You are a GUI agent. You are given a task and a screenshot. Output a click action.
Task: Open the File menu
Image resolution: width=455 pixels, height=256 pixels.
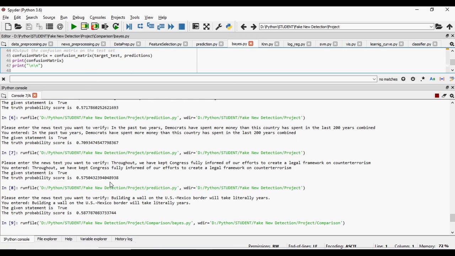point(6,17)
